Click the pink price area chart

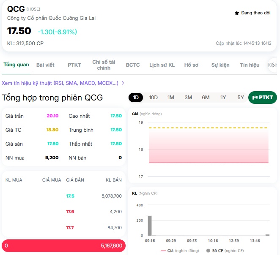pyautogui.click(x=209, y=145)
